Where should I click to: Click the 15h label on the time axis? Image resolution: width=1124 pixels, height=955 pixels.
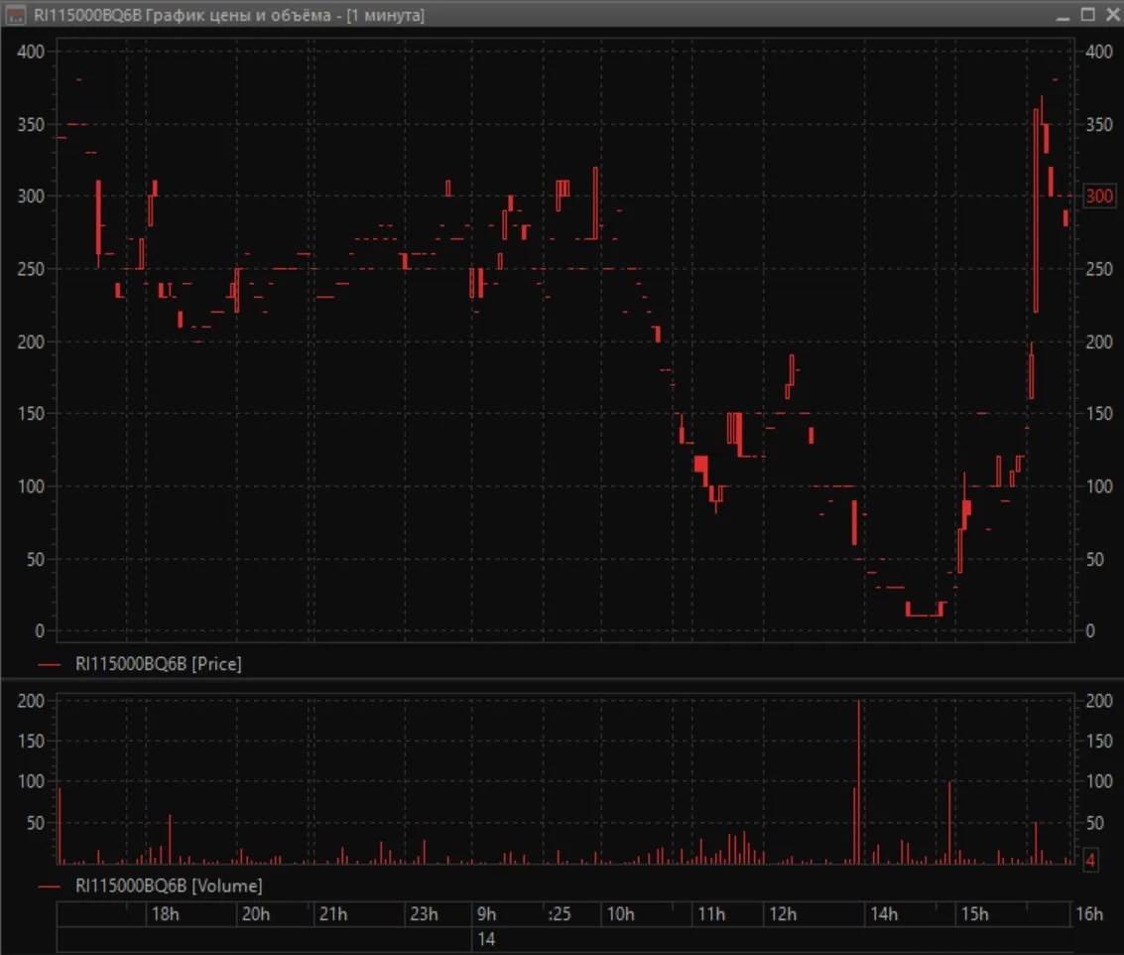[x=975, y=914]
